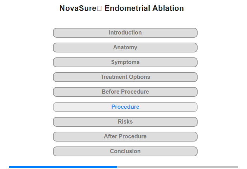247x169 pixels.
Task: Select the highlighted Procedure item
Action: click(125, 107)
